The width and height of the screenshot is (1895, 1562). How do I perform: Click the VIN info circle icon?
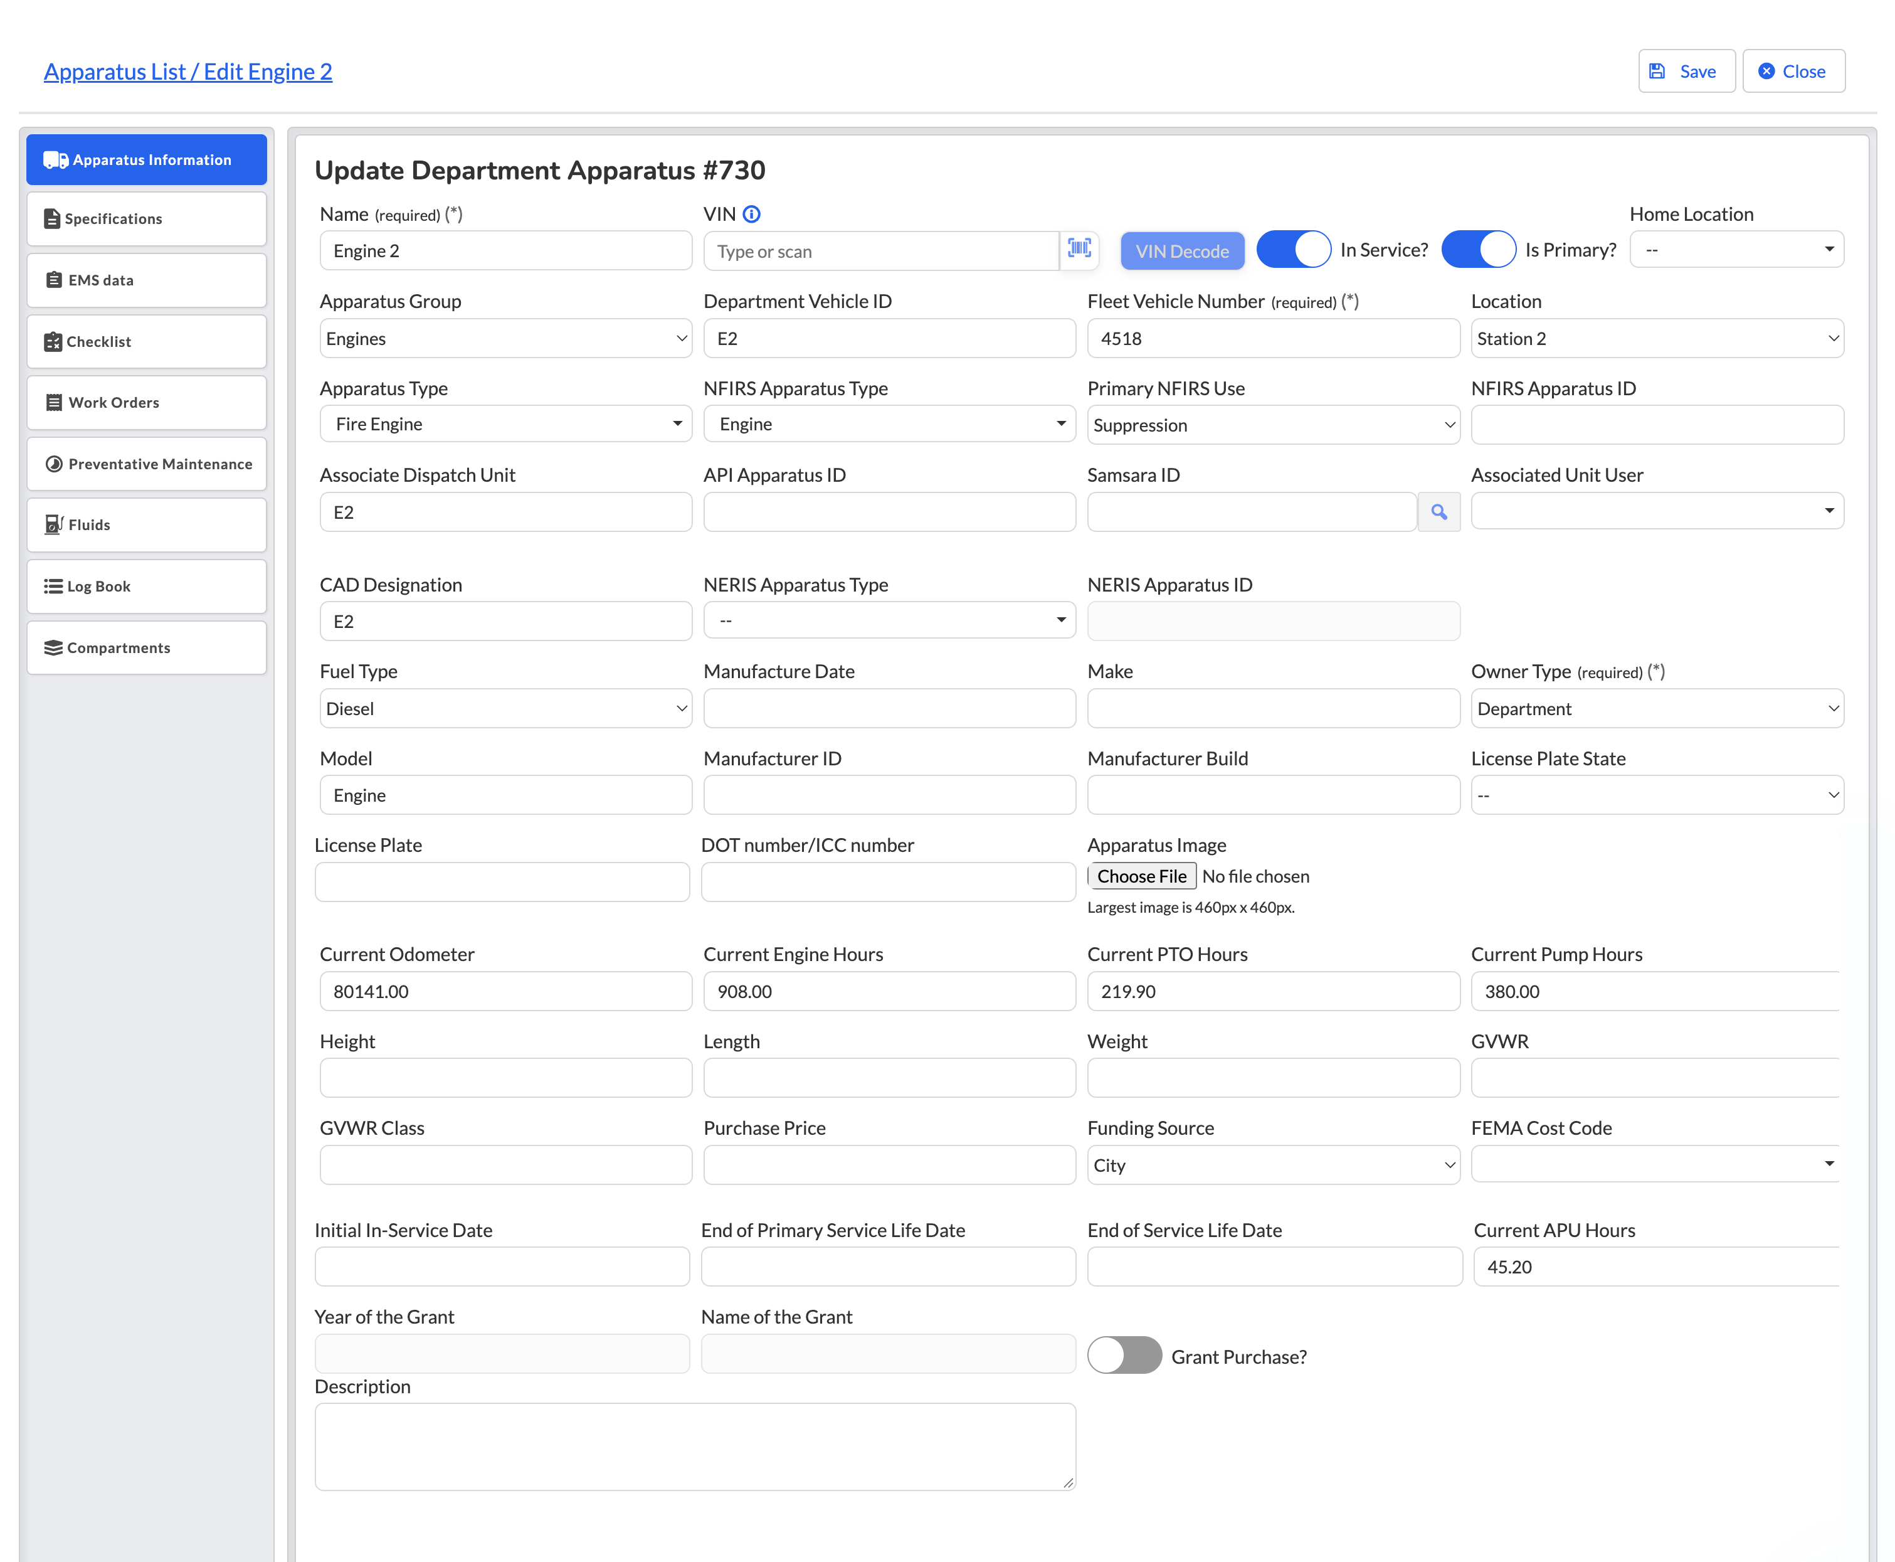click(x=752, y=214)
